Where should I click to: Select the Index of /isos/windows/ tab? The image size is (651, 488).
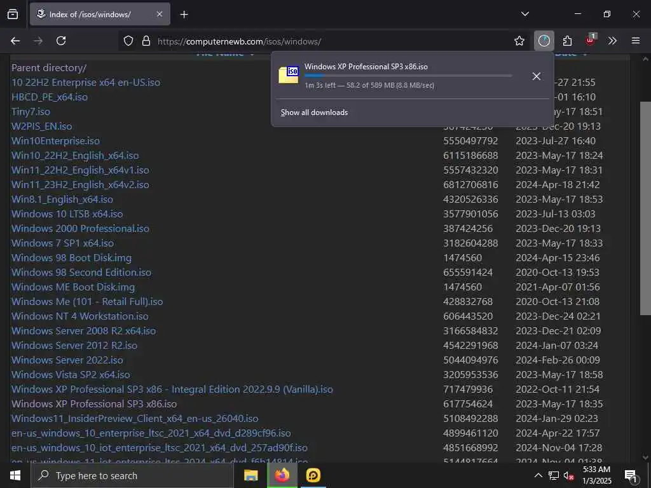tap(100, 14)
